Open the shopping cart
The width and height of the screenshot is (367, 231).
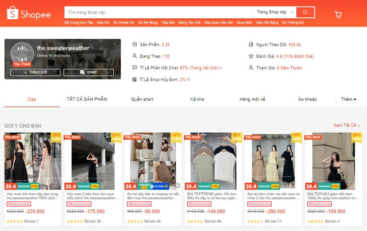click(x=338, y=15)
